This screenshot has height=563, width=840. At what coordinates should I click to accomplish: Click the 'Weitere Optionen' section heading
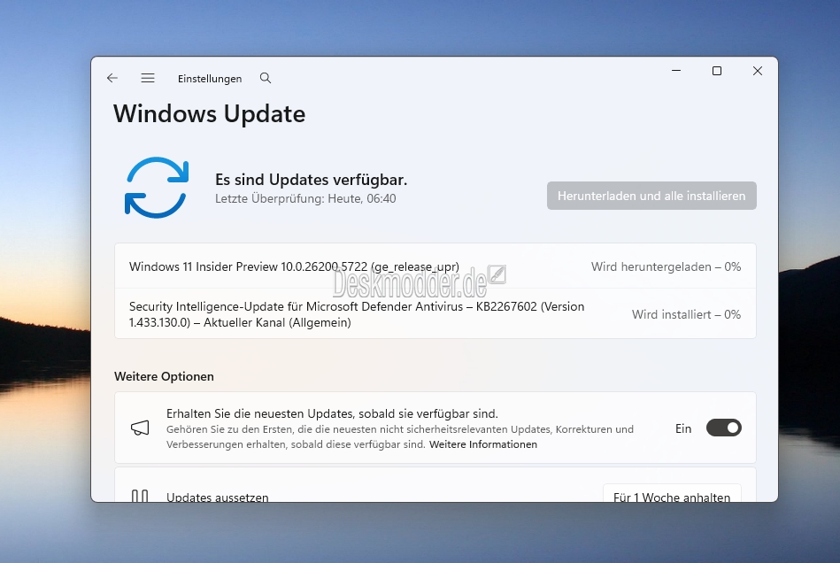coord(164,376)
